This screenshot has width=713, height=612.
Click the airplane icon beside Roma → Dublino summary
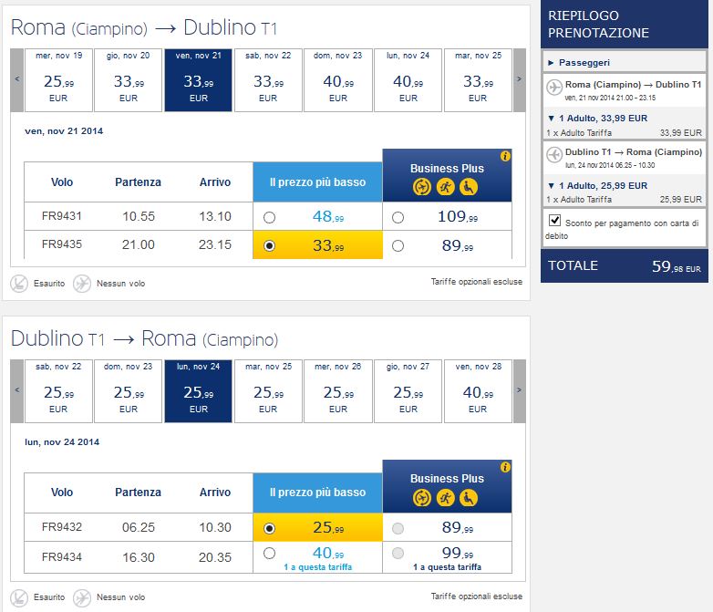553,88
